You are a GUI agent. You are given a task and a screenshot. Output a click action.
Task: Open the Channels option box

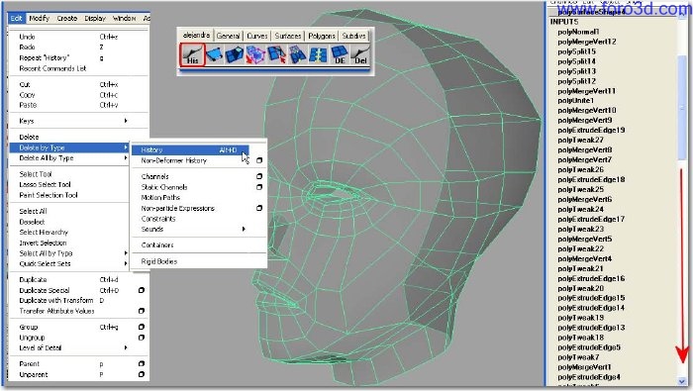[259, 176]
